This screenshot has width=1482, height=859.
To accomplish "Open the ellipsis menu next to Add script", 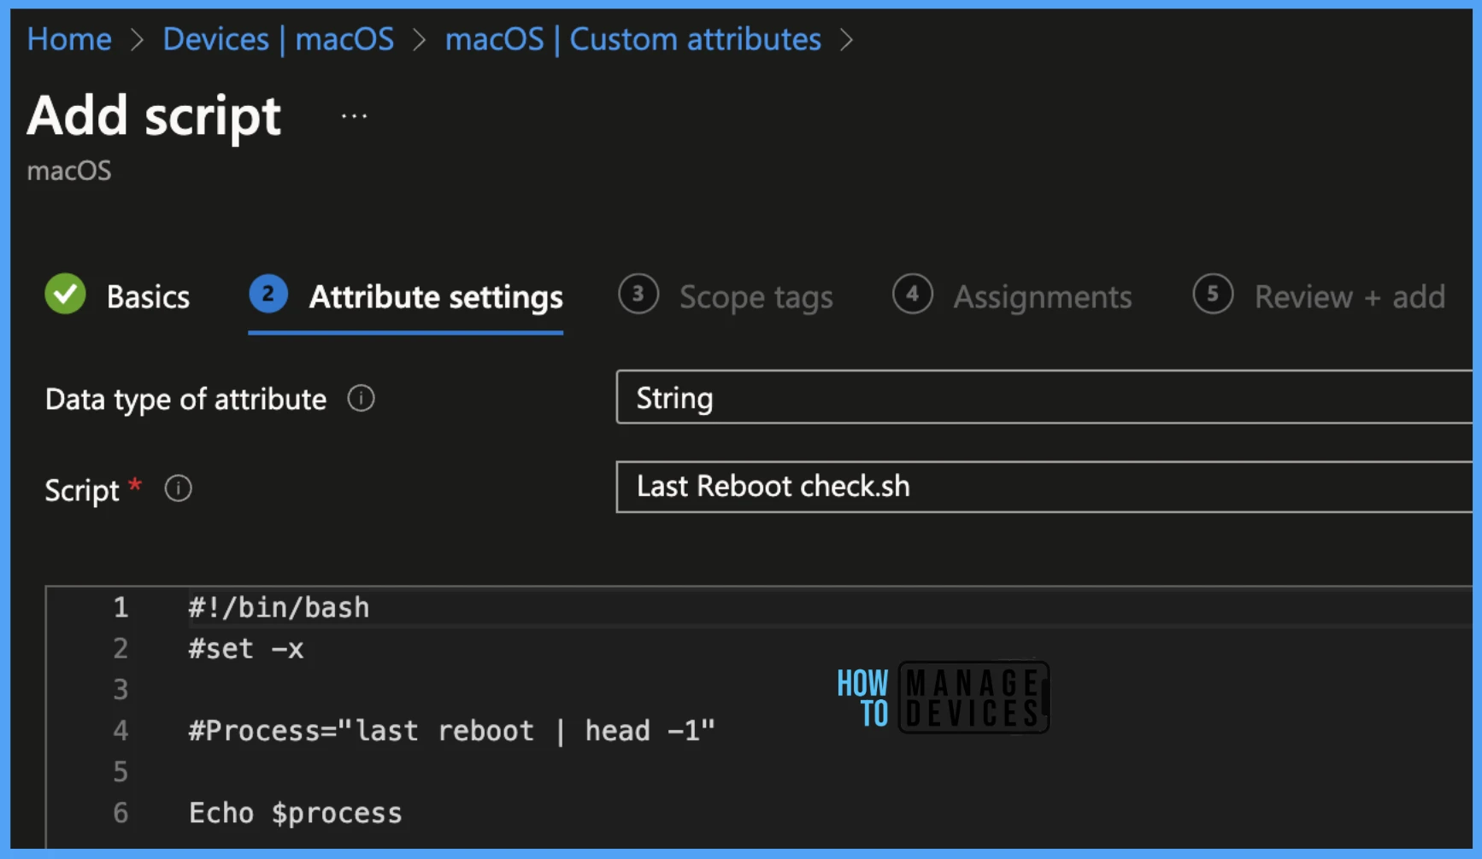I will (x=354, y=116).
